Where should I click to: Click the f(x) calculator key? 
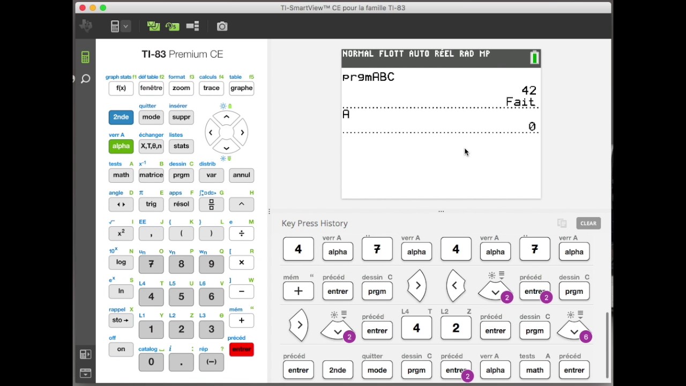[121, 88]
